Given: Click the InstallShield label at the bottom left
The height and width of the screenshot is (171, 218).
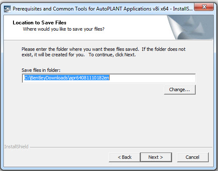Looking at the screenshot, I should [16, 147].
